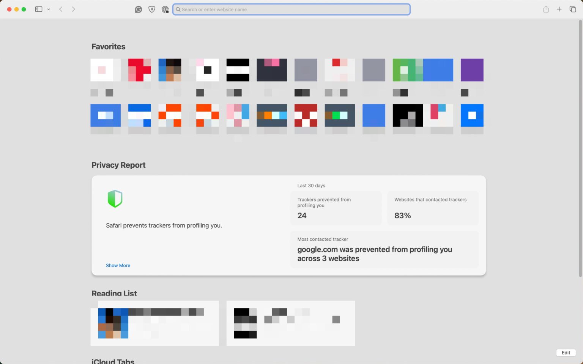Image resolution: width=583 pixels, height=364 pixels.
Task: Click the forward navigation arrow
Action: click(x=74, y=9)
